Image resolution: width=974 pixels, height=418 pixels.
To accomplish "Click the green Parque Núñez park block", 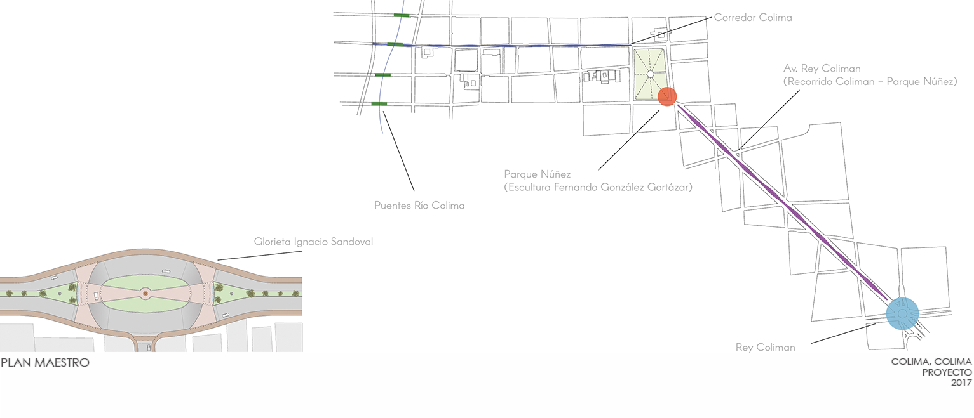I will click(650, 73).
